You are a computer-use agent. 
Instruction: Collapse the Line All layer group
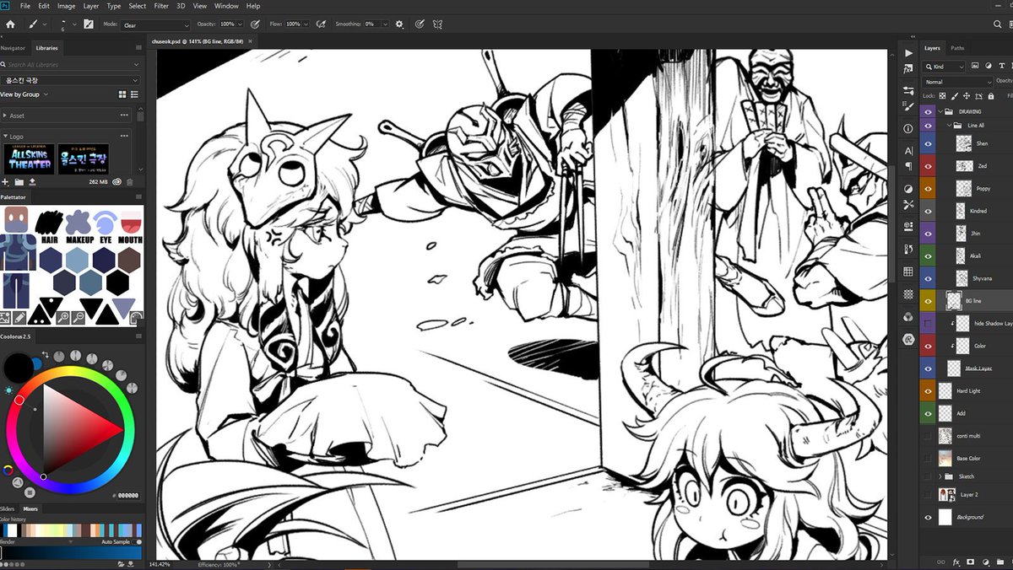pos(949,125)
